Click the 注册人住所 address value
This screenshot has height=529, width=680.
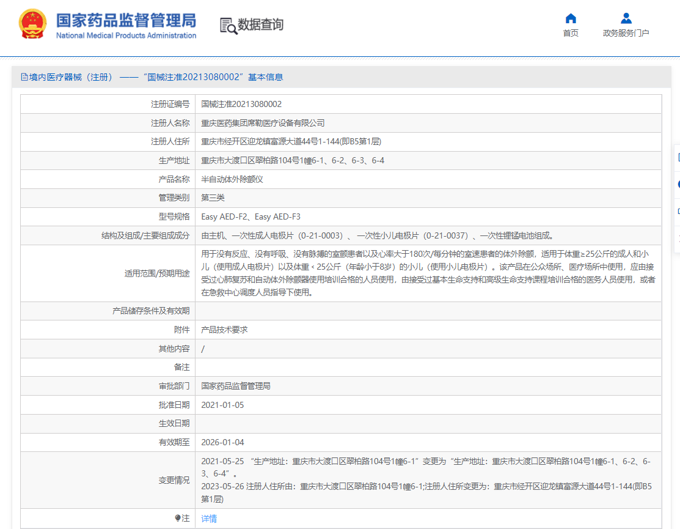[291, 141]
